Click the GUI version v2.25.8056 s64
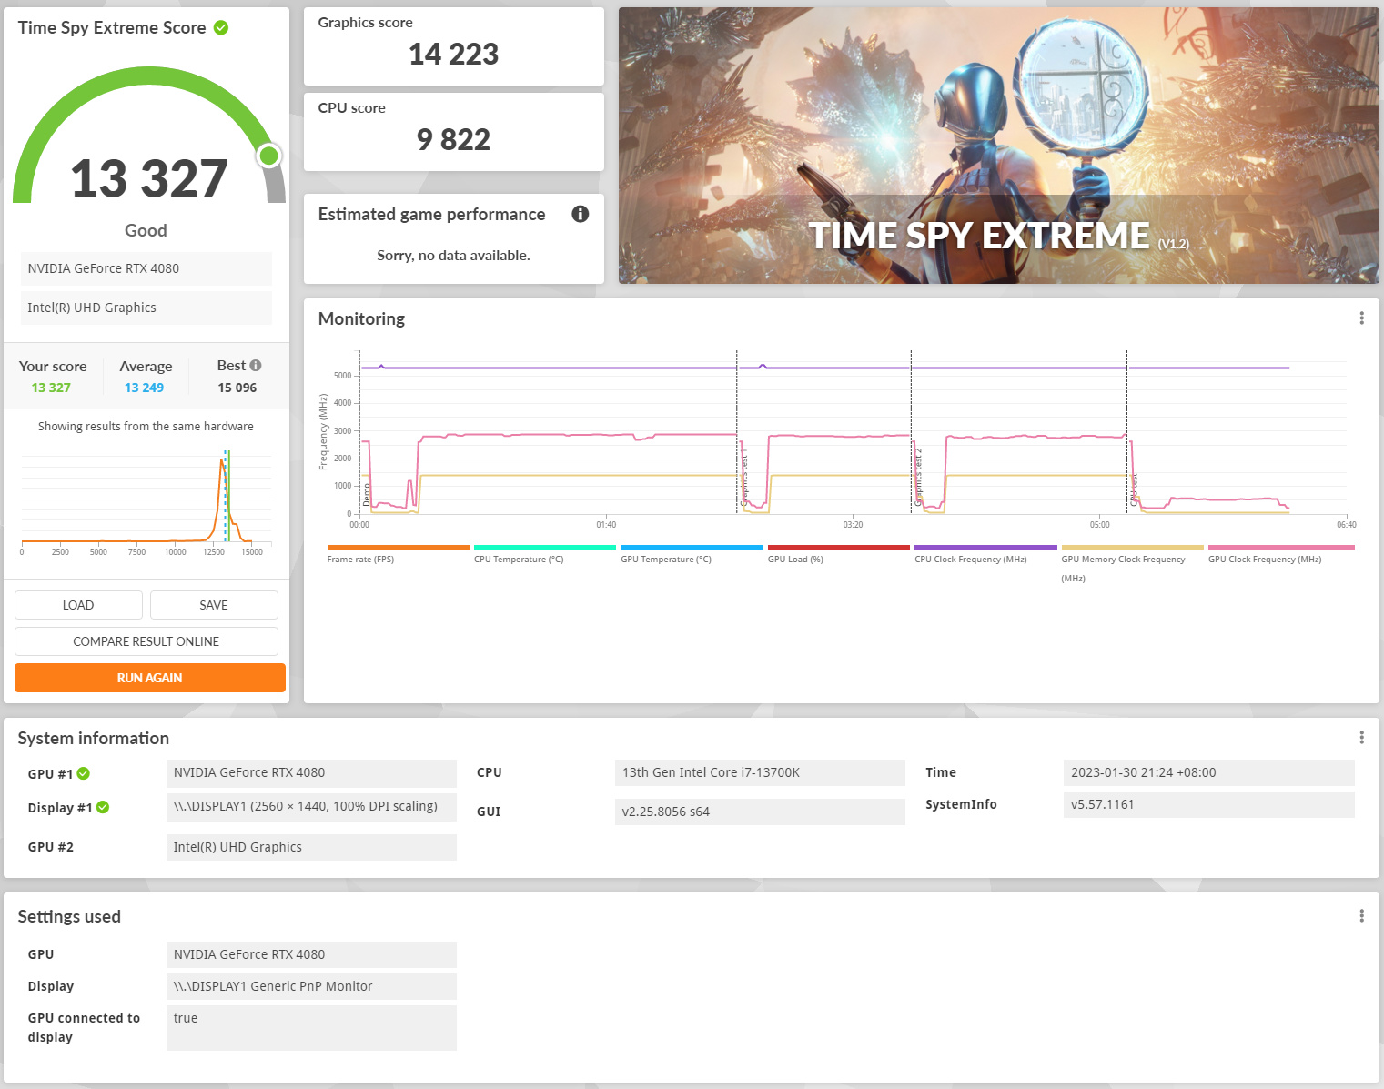The width and height of the screenshot is (1384, 1089). (x=760, y=812)
